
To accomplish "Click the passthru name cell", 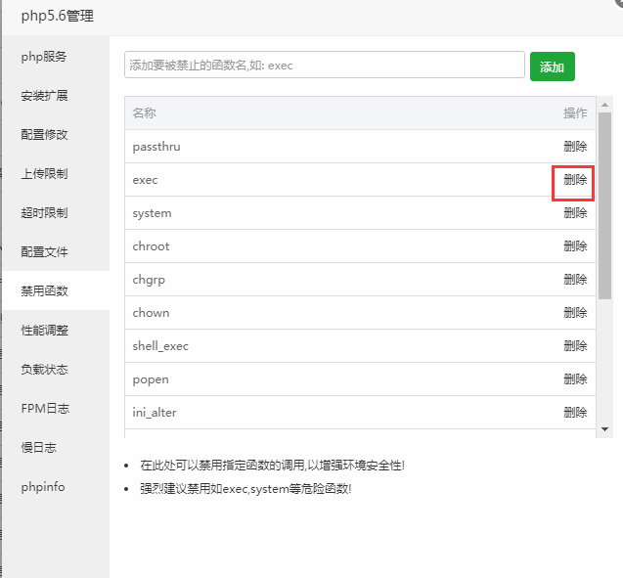I will click(x=156, y=147).
